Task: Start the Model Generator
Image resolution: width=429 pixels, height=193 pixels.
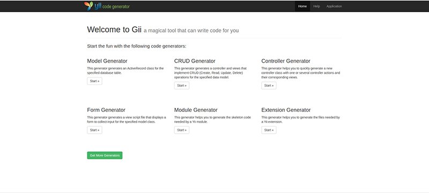Action: coord(95,81)
